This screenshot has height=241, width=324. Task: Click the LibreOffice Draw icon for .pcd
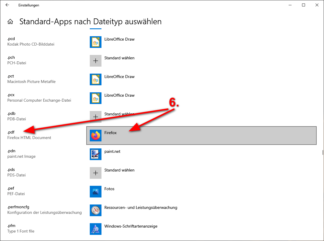pyautogui.click(x=95, y=42)
